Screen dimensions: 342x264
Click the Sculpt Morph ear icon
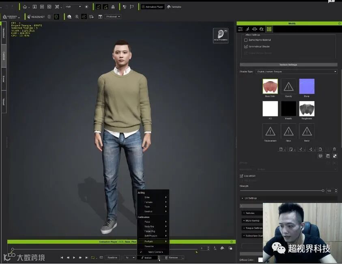[219, 35]
